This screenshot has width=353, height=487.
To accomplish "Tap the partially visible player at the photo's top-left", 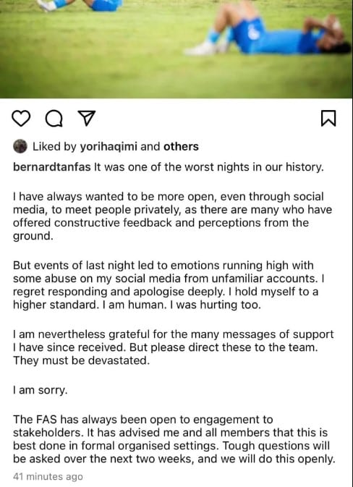I will [80, 6].
